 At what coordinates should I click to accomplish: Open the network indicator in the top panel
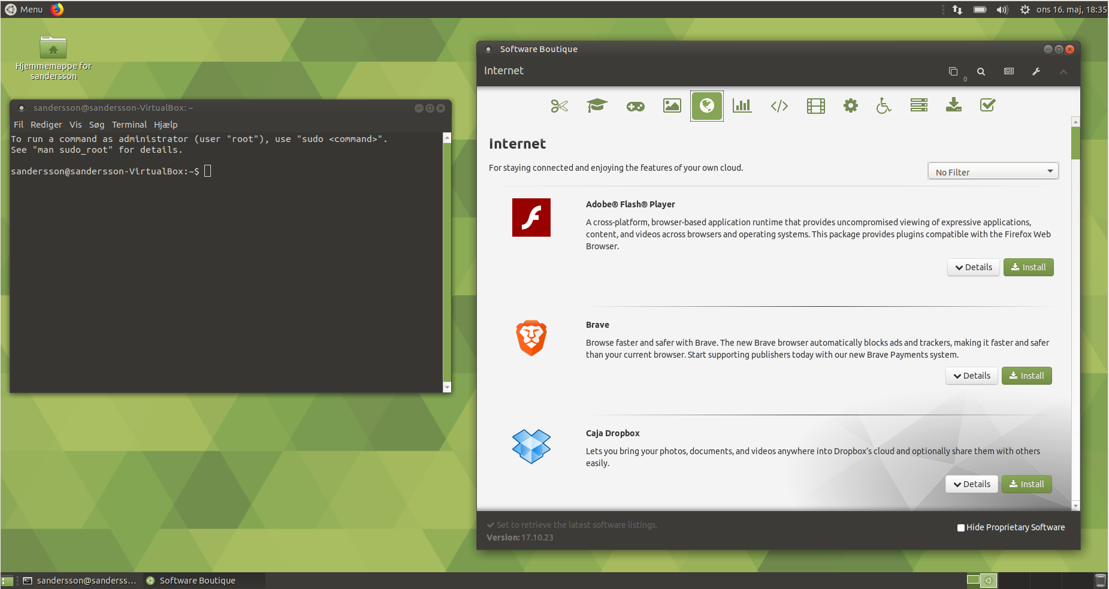tap(957, 10)
